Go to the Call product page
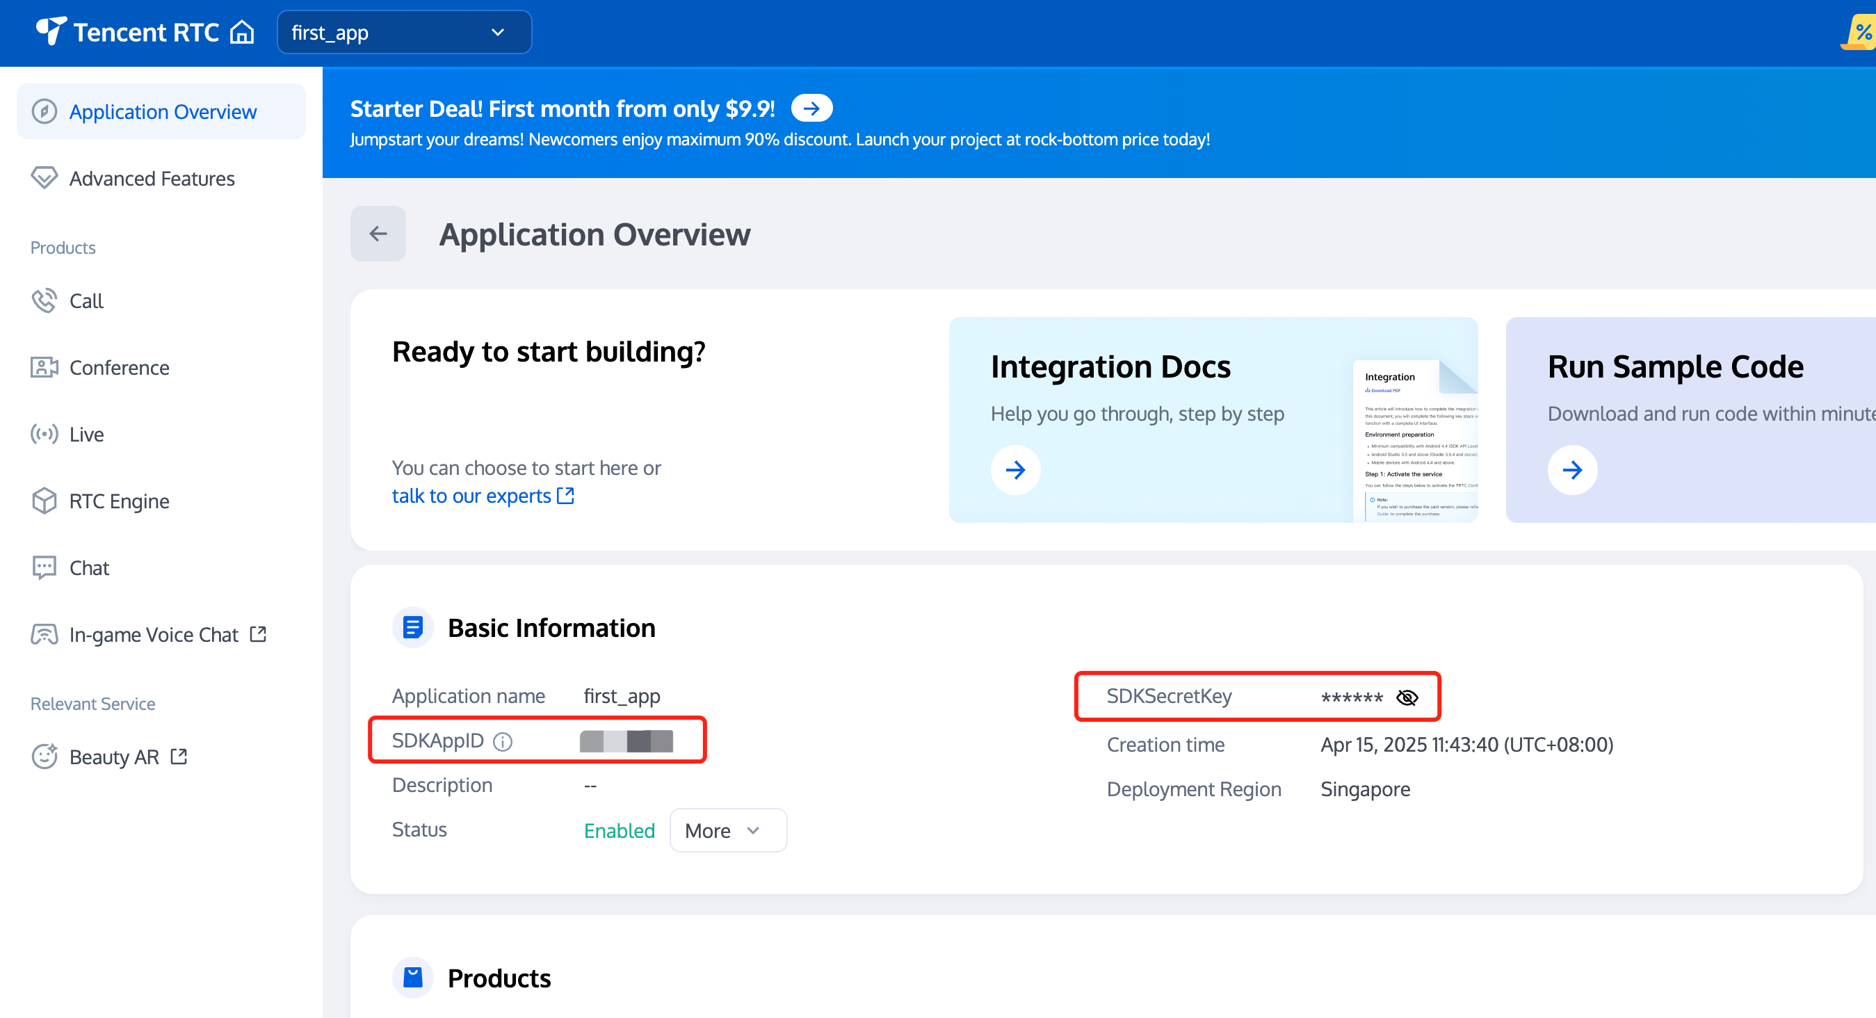 pos(86,300)
